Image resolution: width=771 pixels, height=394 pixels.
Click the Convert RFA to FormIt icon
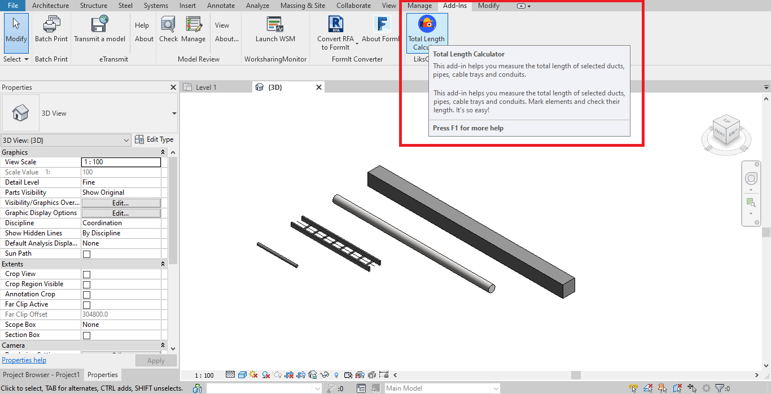(336, 24)
